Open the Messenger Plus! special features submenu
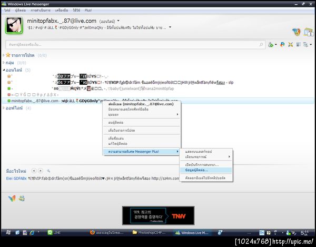316x247 pixels. [141, 152]
